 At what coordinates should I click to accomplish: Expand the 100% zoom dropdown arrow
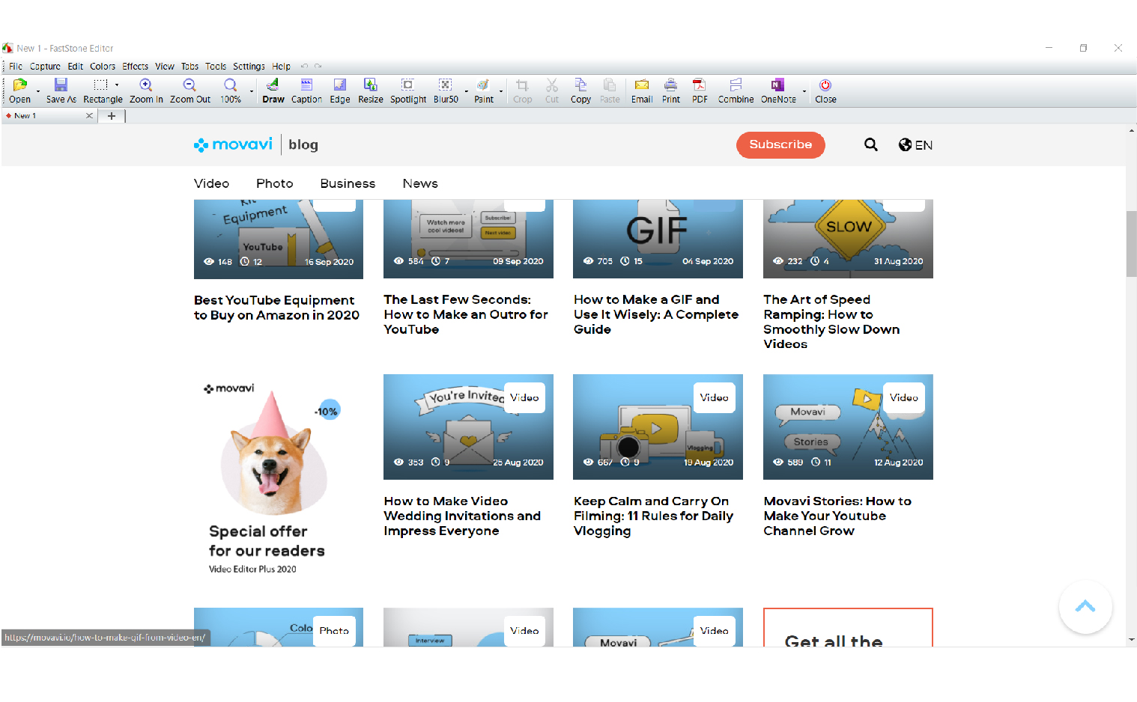[252, 92]
